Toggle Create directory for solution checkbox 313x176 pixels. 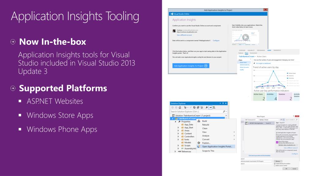[275, 164]
